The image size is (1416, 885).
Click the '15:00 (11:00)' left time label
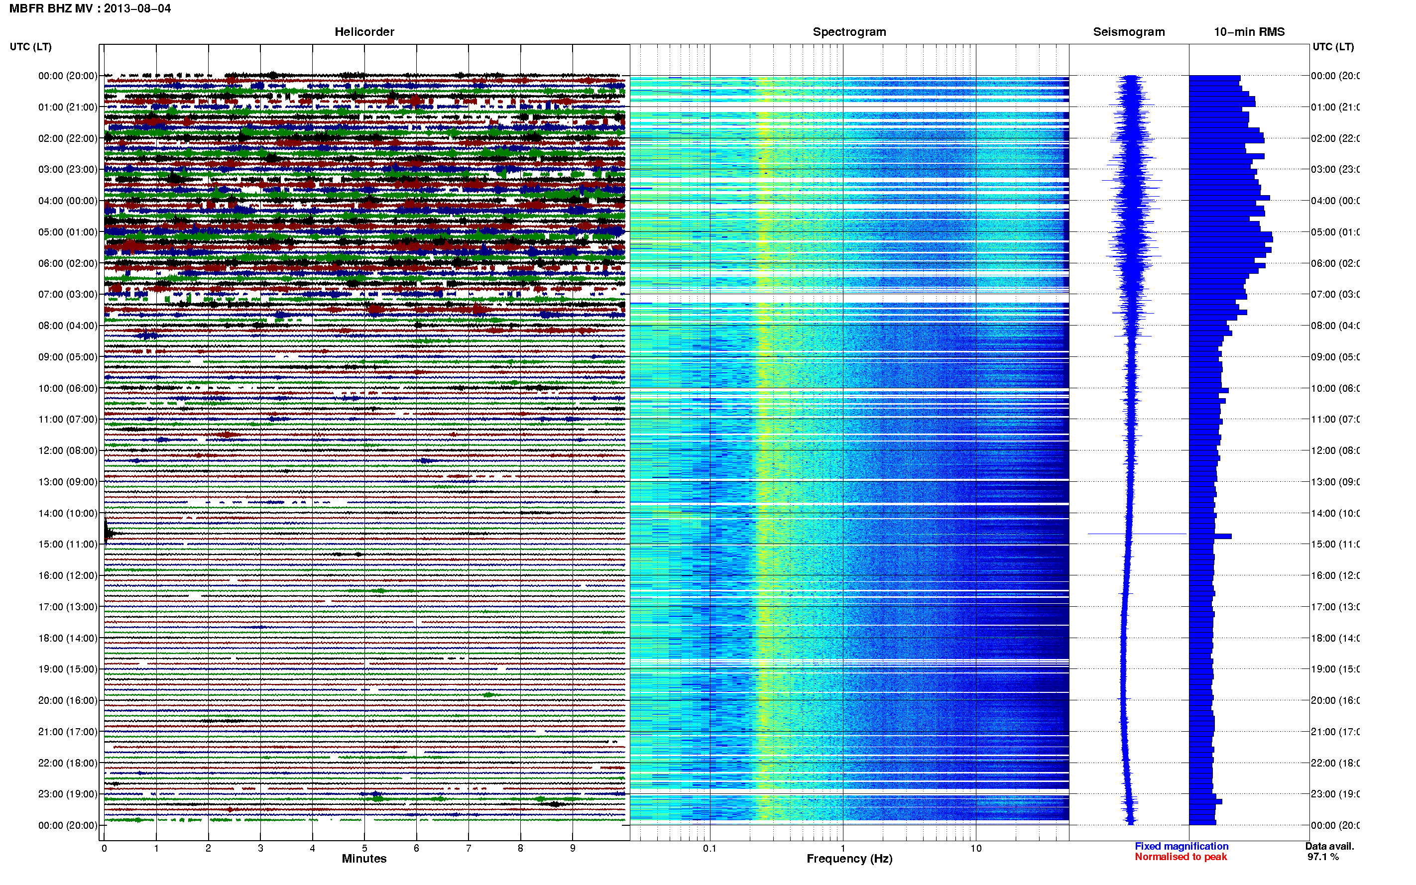68,545
